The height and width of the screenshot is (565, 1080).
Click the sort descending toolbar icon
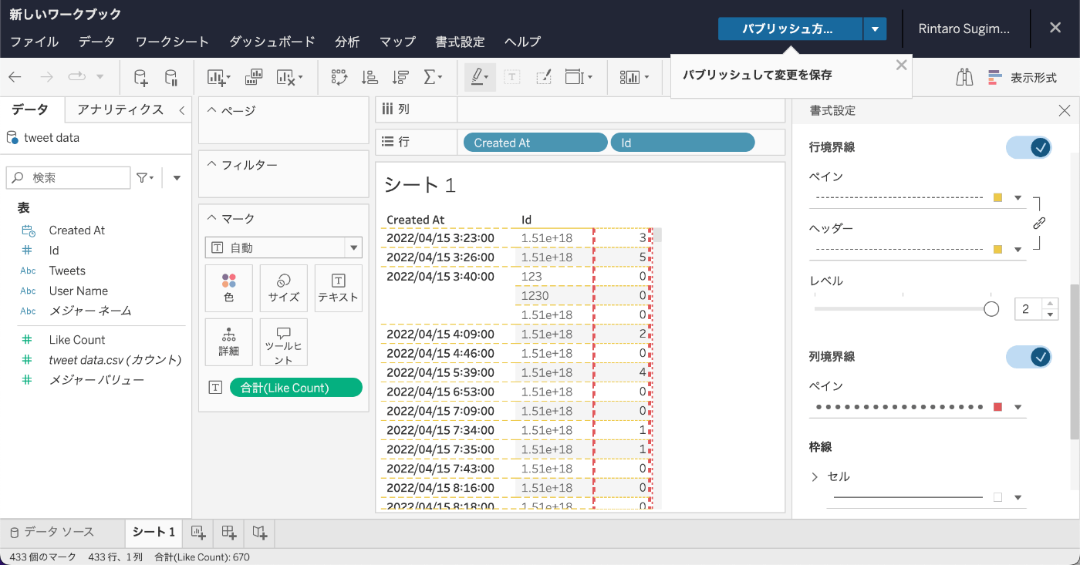click(400, 77)
